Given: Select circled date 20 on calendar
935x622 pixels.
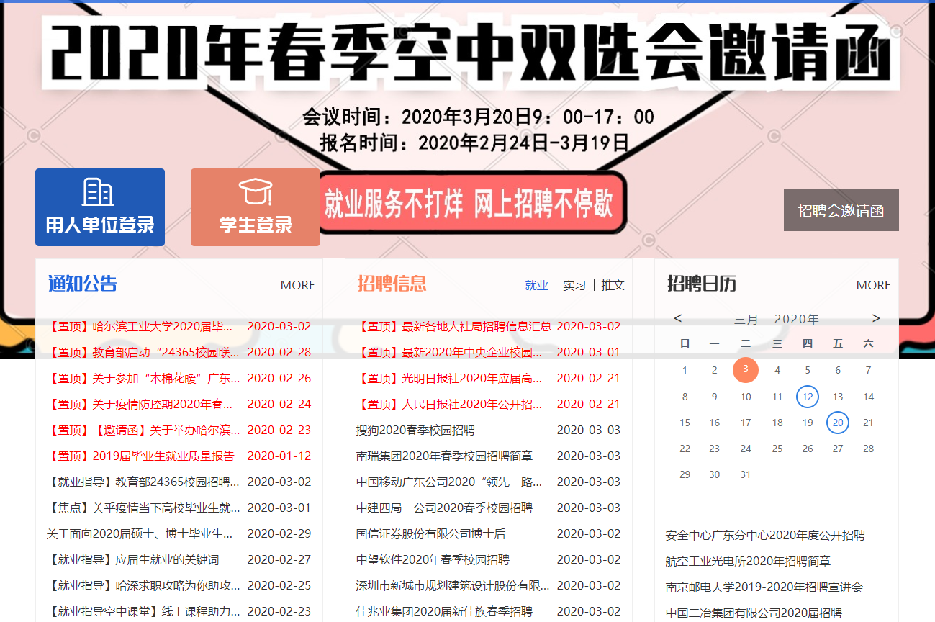Looking at the screenshot, I should click(837, 423).
